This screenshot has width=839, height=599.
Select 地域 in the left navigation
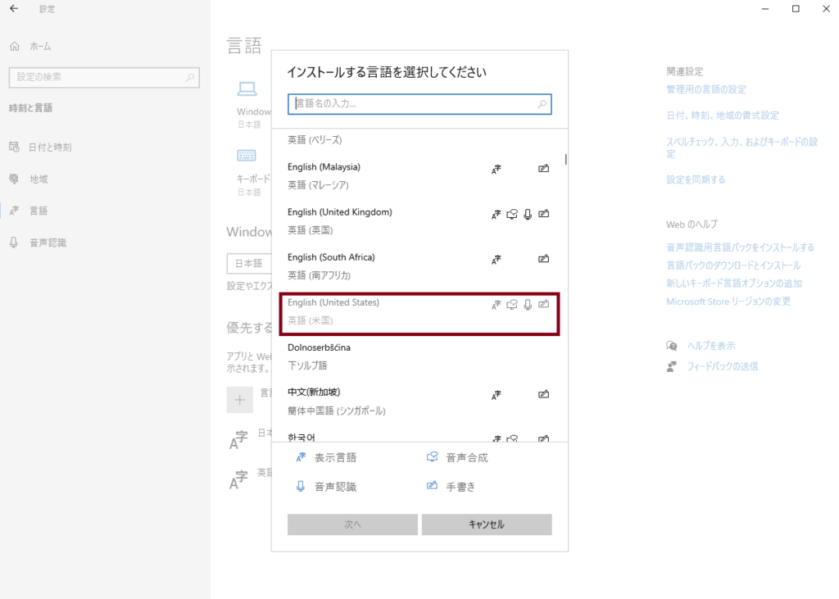[38, 179]
